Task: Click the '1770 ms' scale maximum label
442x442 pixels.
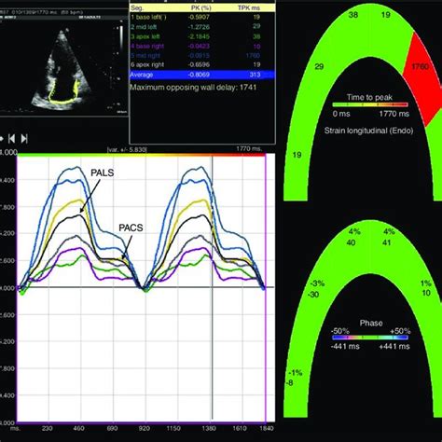Action: 394,114
